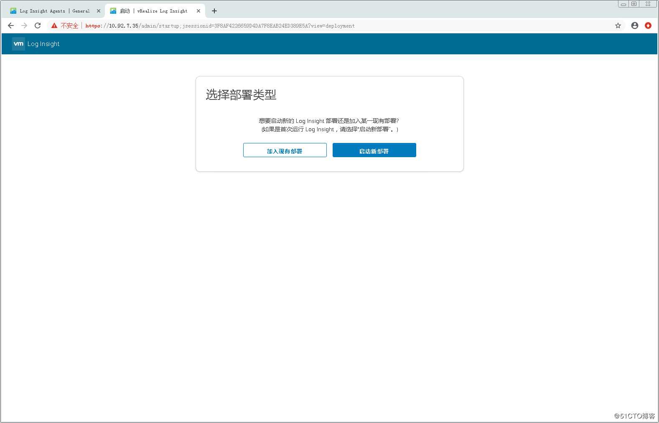Click the vm logo in header
The width and height of the screenshot is (659, 423).
tap(18, 44)
